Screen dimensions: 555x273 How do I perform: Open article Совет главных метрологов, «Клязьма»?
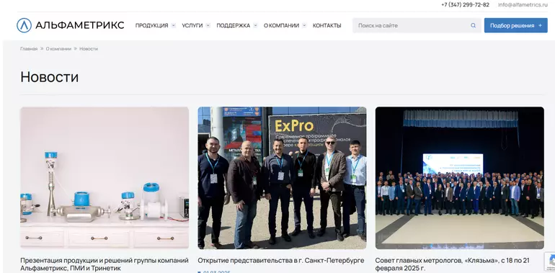coord(453,264)
